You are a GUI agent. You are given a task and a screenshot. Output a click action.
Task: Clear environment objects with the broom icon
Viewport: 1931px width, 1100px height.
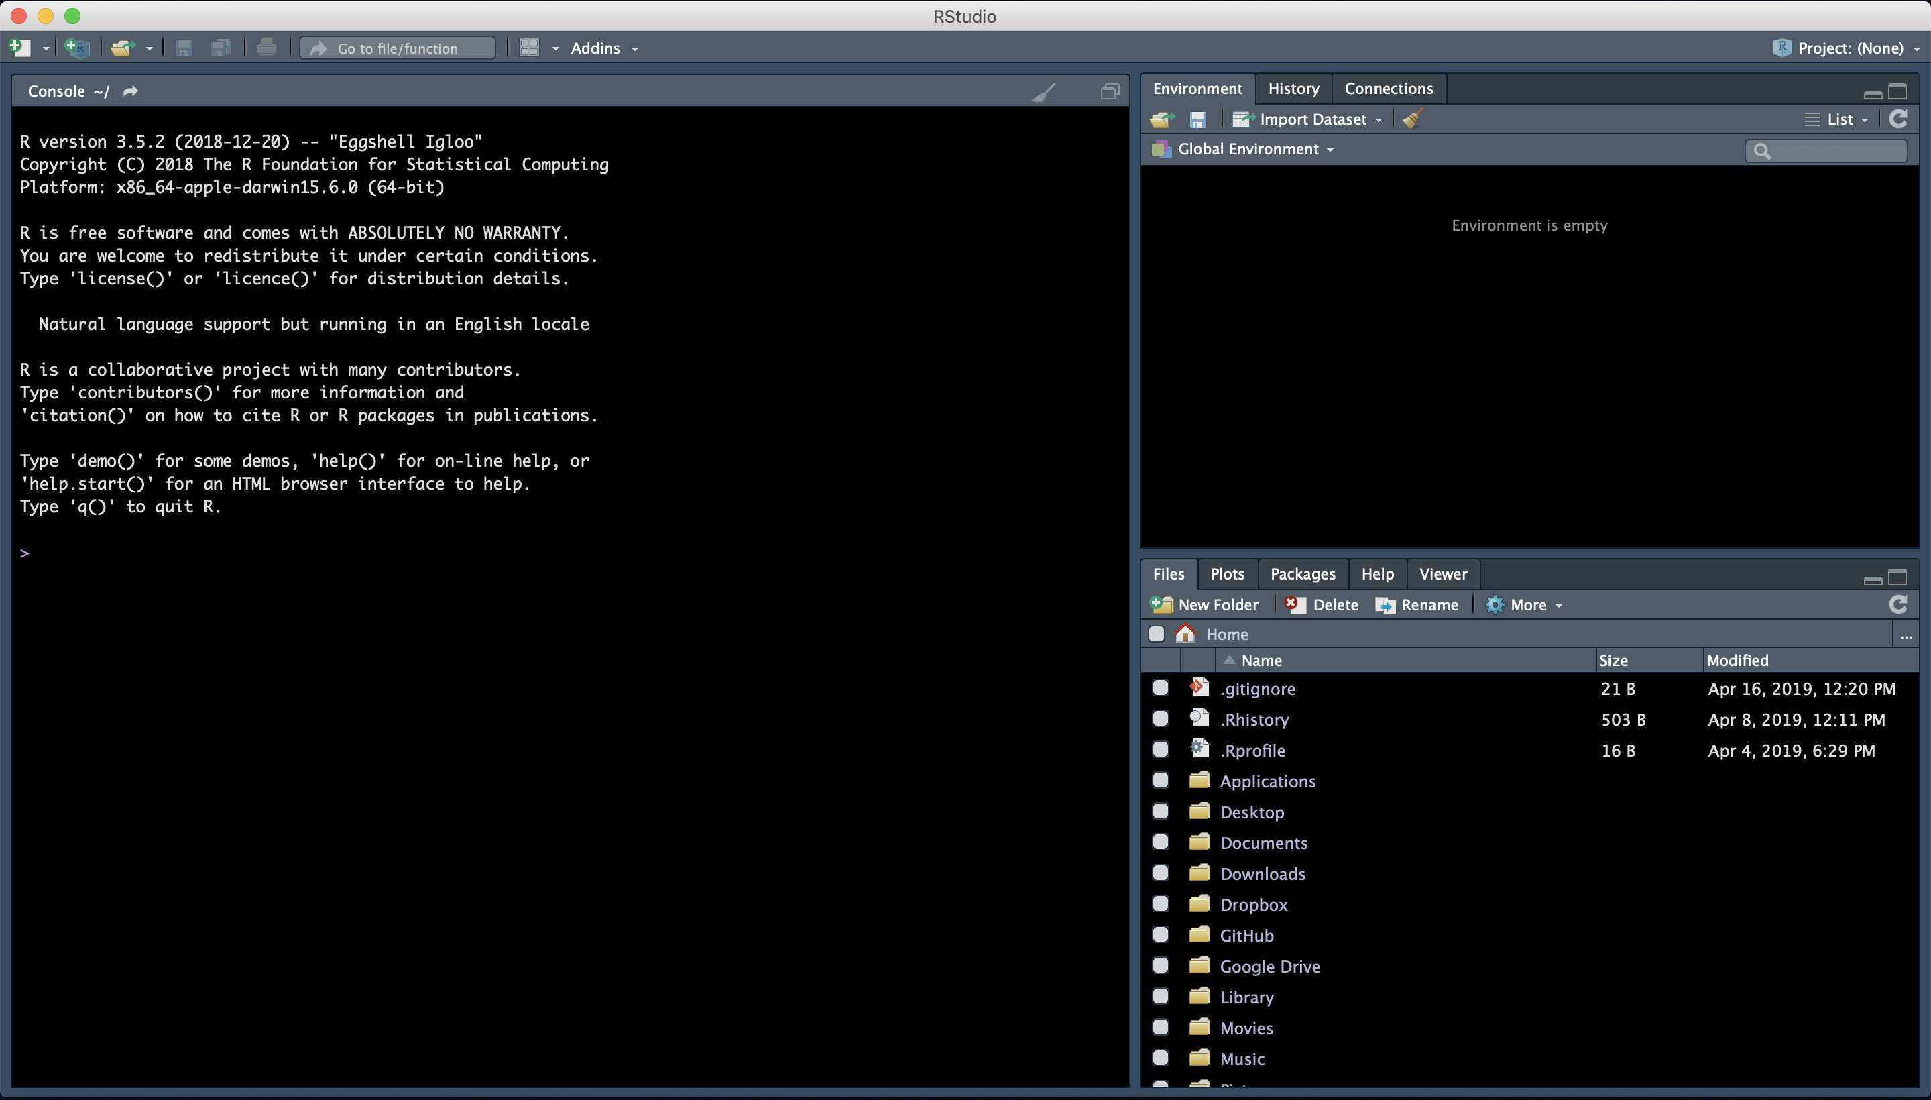tap(1412, 119)
